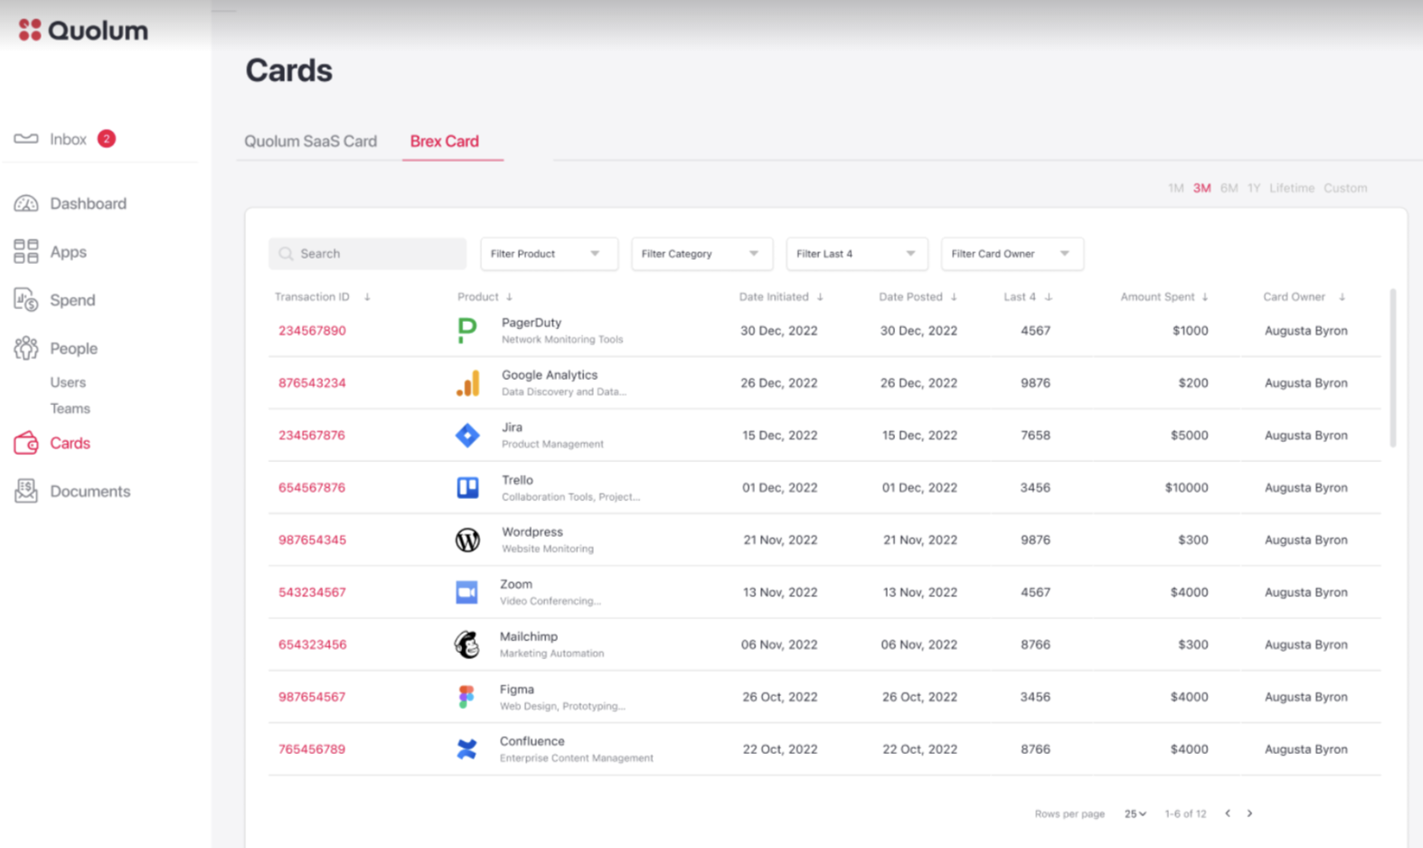Click the red Inbox notification badge
1423x848 pixels.
click(107, 138)
